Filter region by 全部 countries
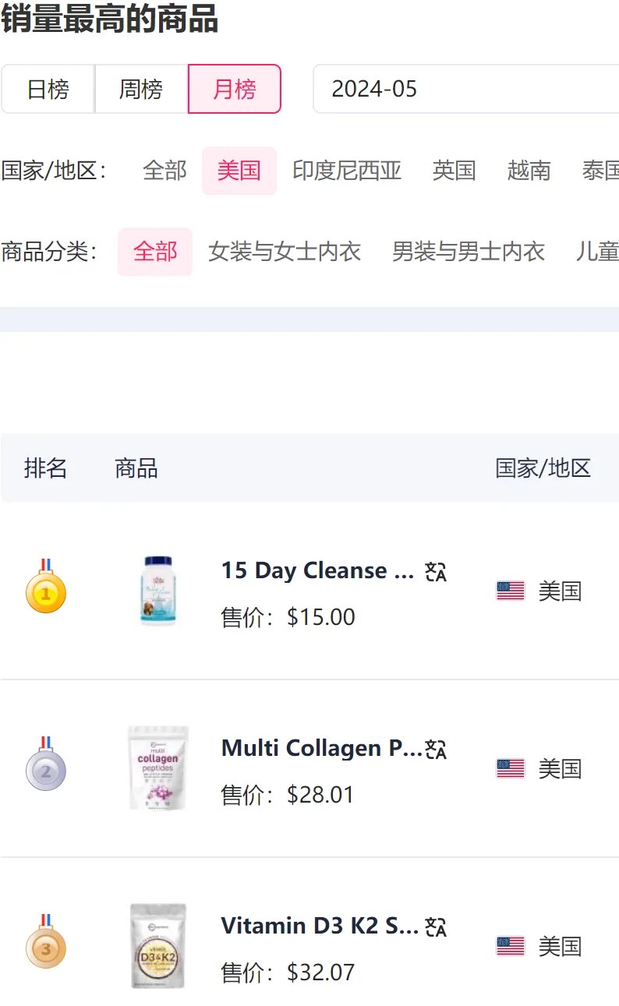 [164, 171]
